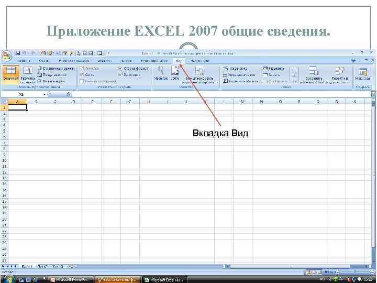Click Упорядочить все arrange all windows
Image resolution: width=377 pixels, height=283 pixels.
[x=239, y=75]
